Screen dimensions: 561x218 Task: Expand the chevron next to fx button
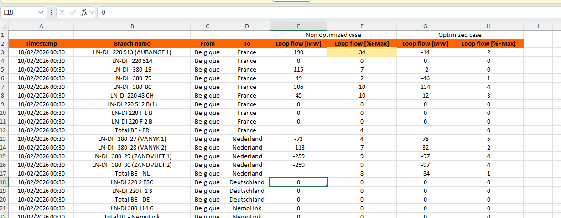point(92,12)
